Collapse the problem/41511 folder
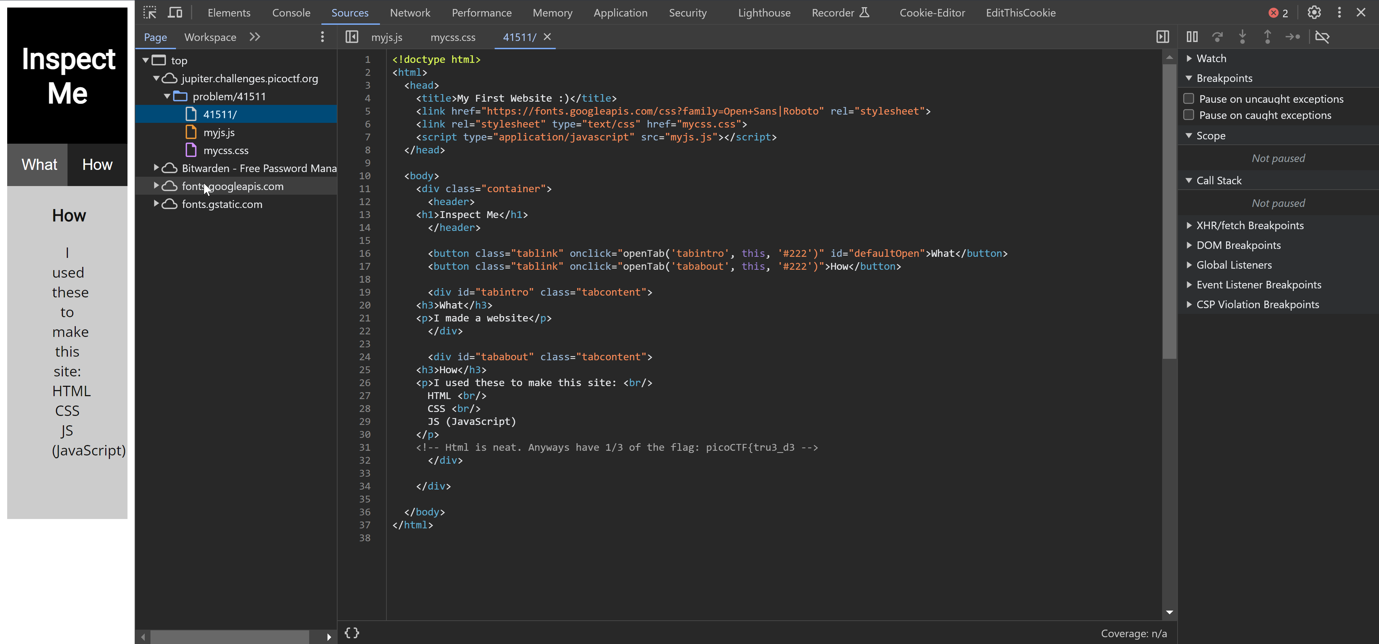This screenshot has width=1379, height=644. coord(167,96)
